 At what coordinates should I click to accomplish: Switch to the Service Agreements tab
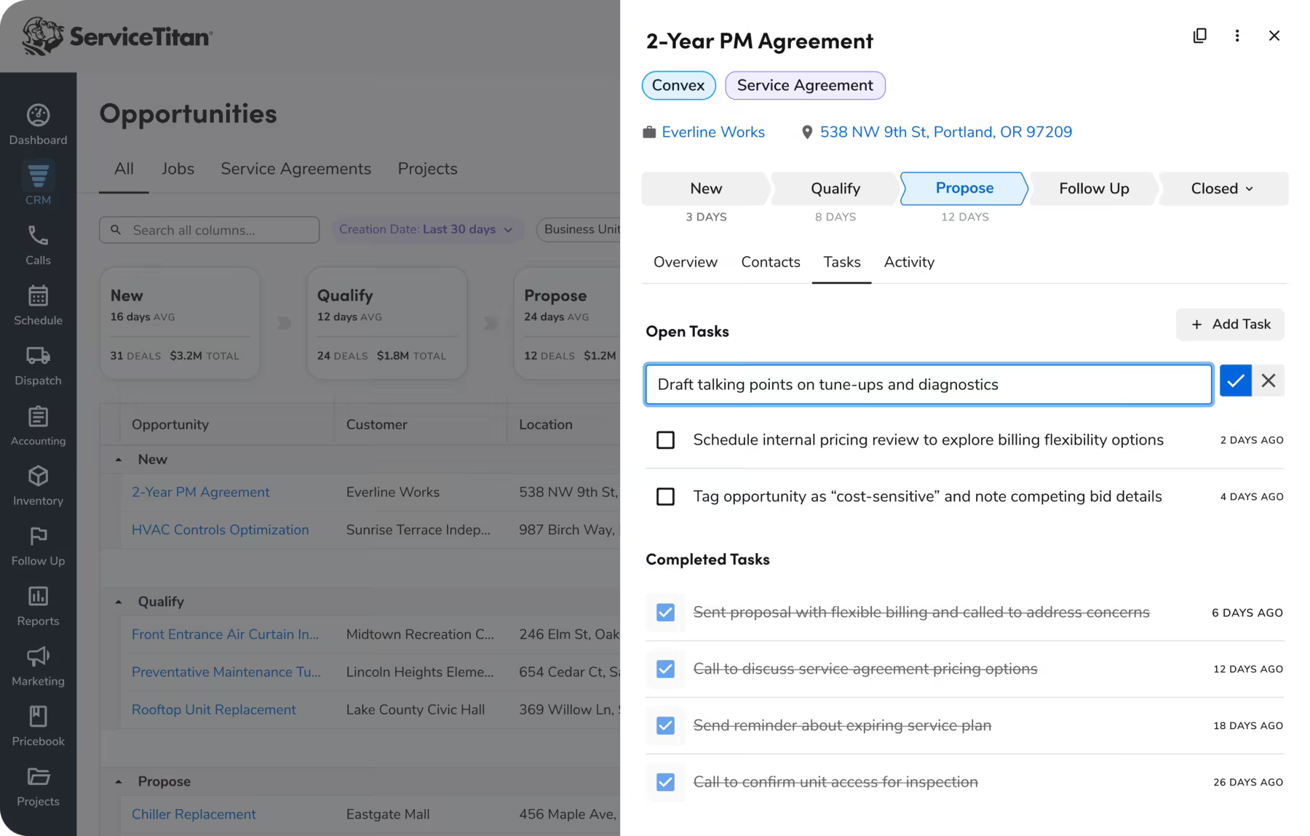click(x=296, y=169)
